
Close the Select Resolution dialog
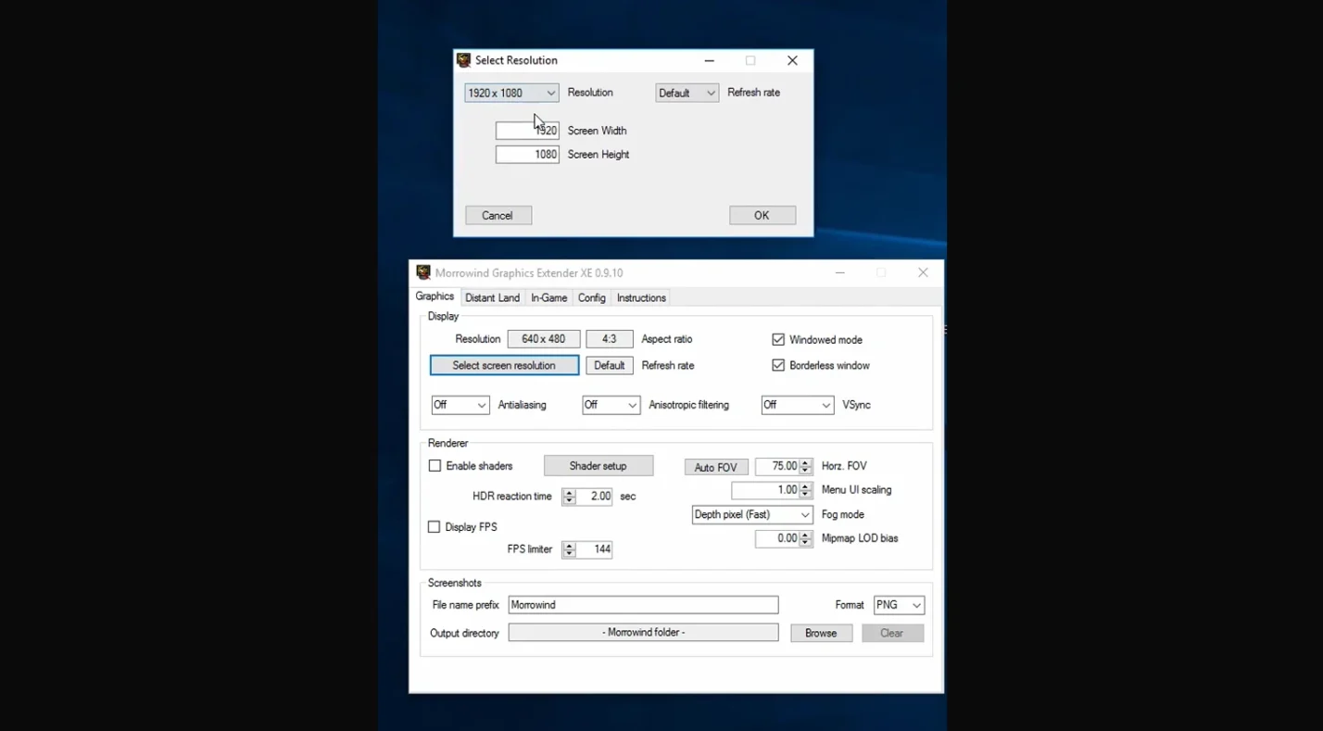point(792,60)
